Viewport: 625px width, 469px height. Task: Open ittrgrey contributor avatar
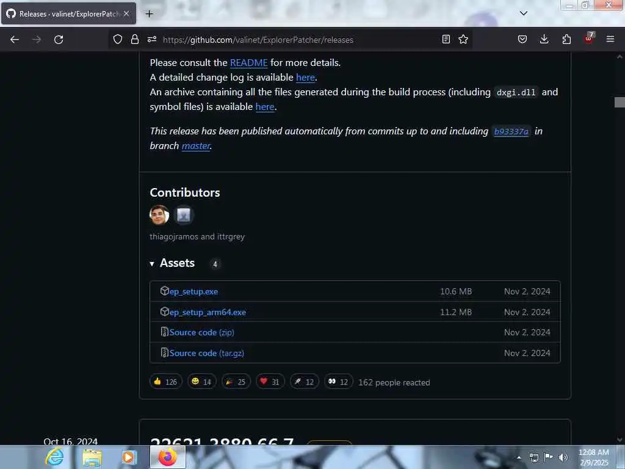pyautogui.click(x=184, y=215)
